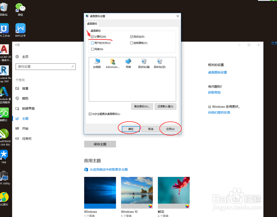Image resolution: width=277 pixels, height=217 pixels.
Task: Open 从应用商店中获取更多主题 link
Action: (109, 169)
